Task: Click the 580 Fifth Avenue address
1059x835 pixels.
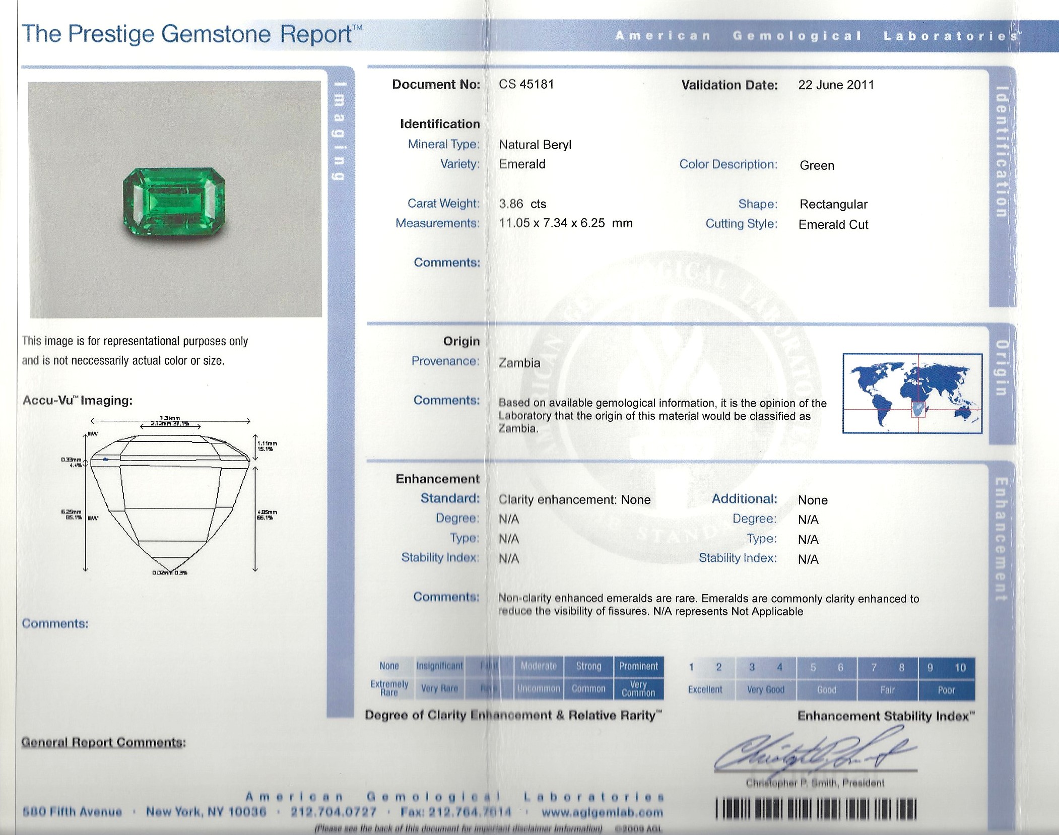Action: 72,812
